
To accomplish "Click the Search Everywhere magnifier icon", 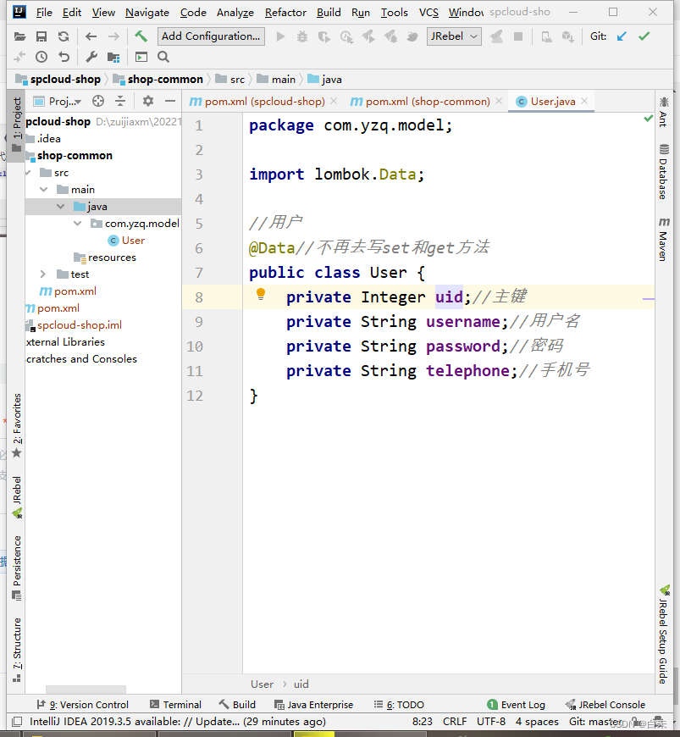I will (x=162, y=57).
